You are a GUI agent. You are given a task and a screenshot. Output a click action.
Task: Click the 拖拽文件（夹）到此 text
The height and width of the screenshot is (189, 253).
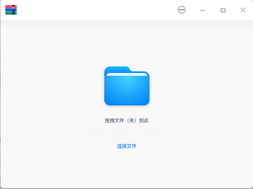(127, 120)
